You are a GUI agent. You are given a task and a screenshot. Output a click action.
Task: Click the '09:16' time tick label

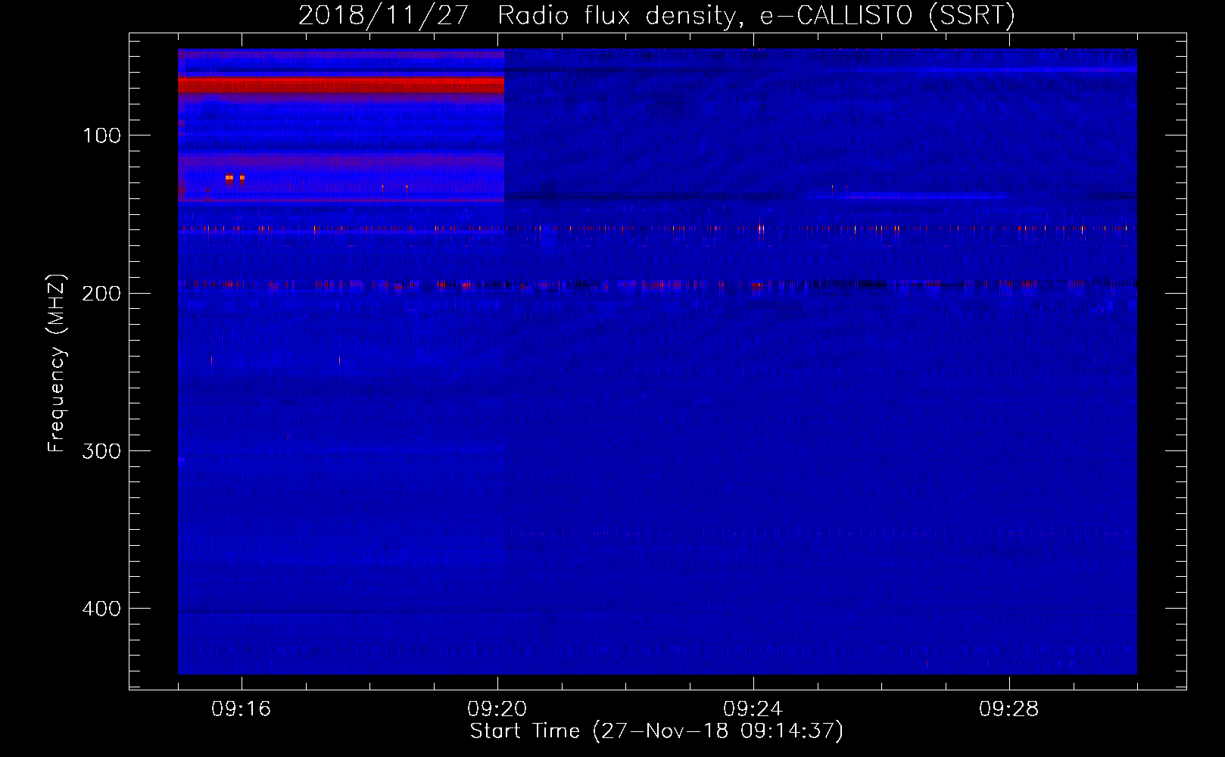[242, 709]
